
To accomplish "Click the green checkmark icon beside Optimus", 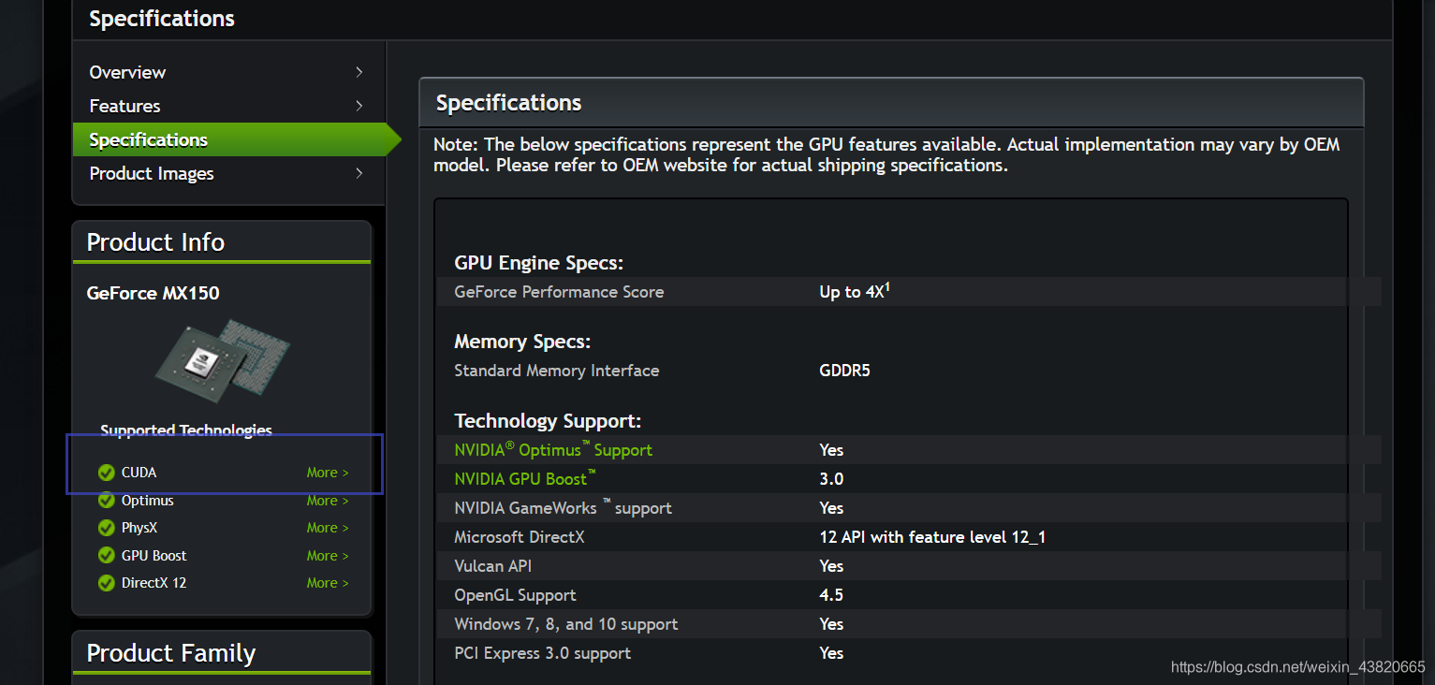I will (x=107, y=501).
